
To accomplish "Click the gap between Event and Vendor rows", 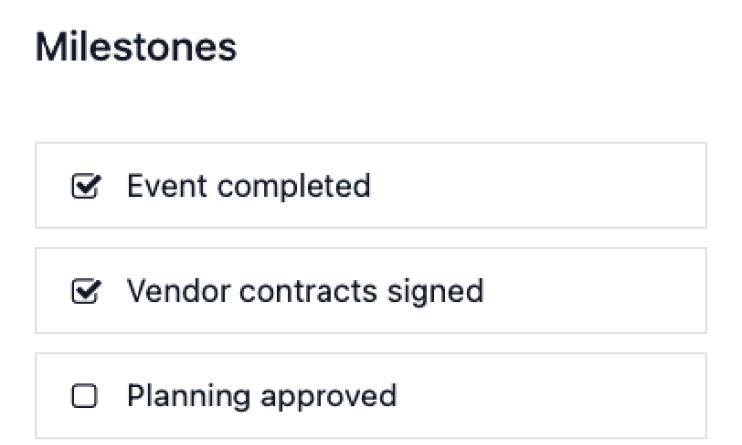I will click(x=371, y=238).
